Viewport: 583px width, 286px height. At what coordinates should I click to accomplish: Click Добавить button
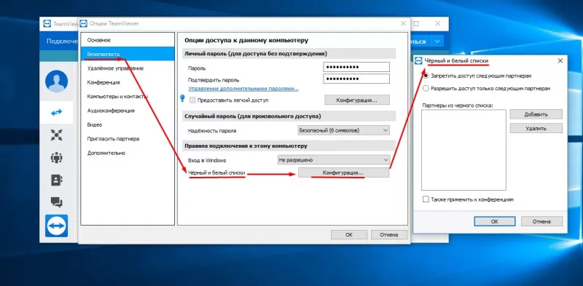coord(536,114)
